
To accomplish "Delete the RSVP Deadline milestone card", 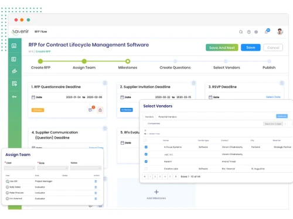I will (282, 83).
